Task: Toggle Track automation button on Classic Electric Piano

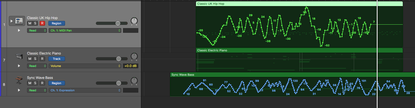Action: [57, 59]
